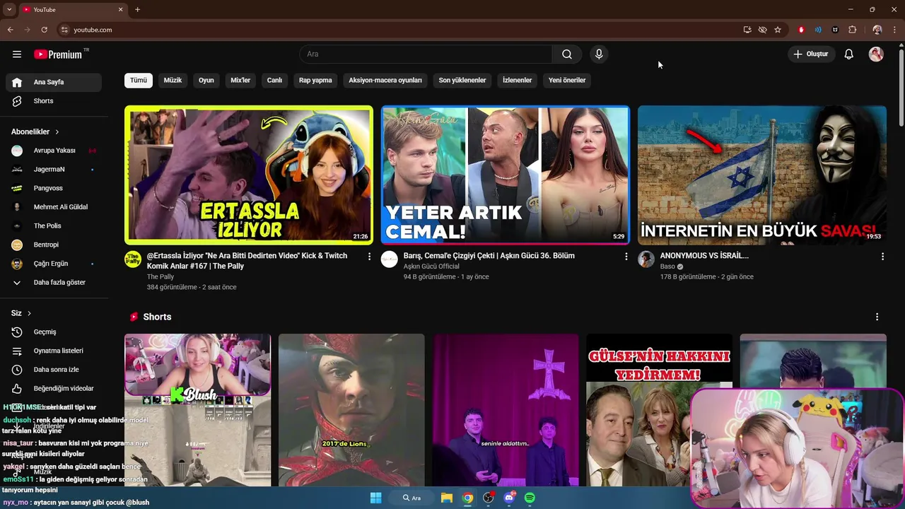Expand the Siz section chevron
This screenshot has height=509, width=905.
coord(29,313)
